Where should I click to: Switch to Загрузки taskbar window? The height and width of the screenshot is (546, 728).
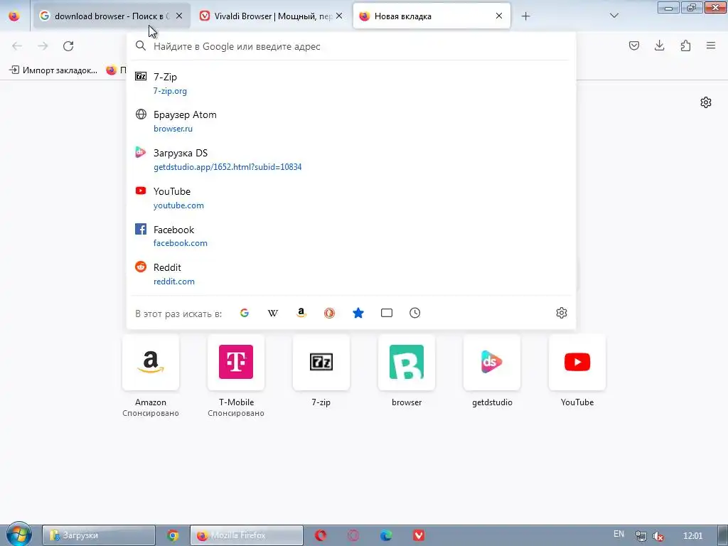coord(98,535)
